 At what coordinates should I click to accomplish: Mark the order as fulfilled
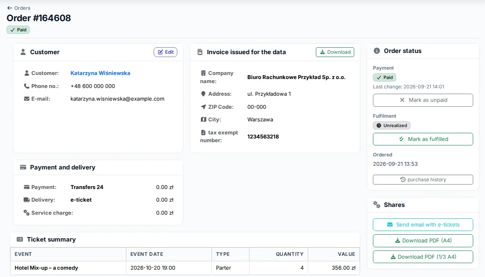pos(423,139)
